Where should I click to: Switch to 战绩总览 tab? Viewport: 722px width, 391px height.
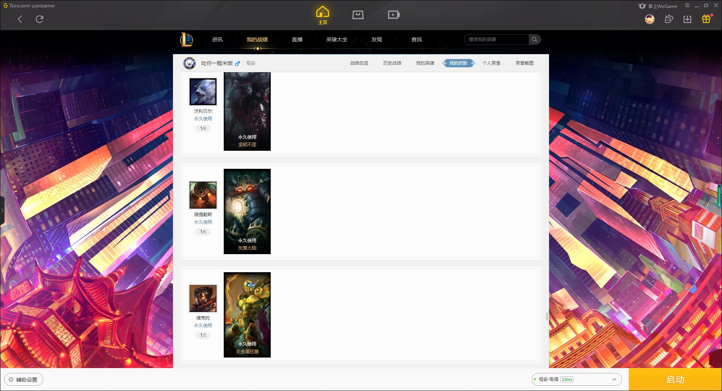tap(359, 63)
